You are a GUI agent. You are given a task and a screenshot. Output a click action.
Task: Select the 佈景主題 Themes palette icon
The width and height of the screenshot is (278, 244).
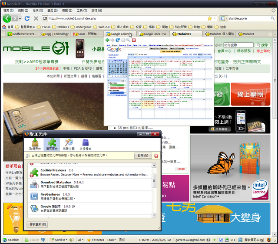click(69, 144)
